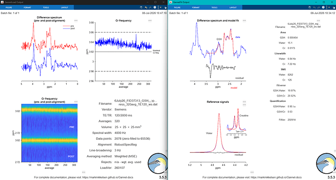Open TOOLS tab in GannetFit Output window
This screenshot has width=336, height=180.
click(x=214, y=7)
